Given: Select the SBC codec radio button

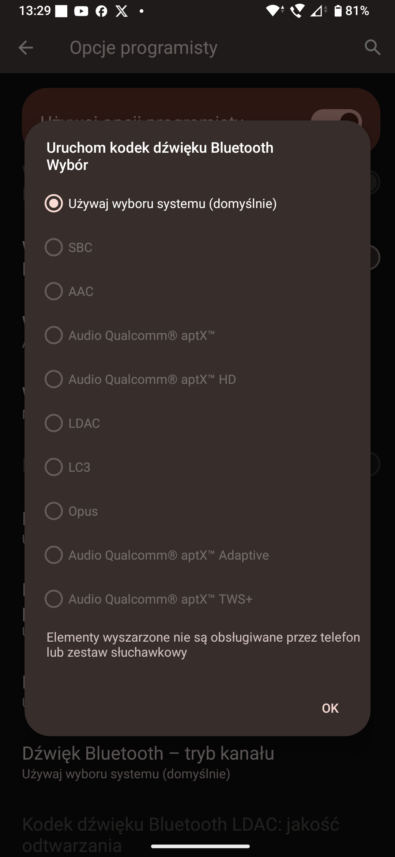Looking at the screenshot, I should pos(54,247).
